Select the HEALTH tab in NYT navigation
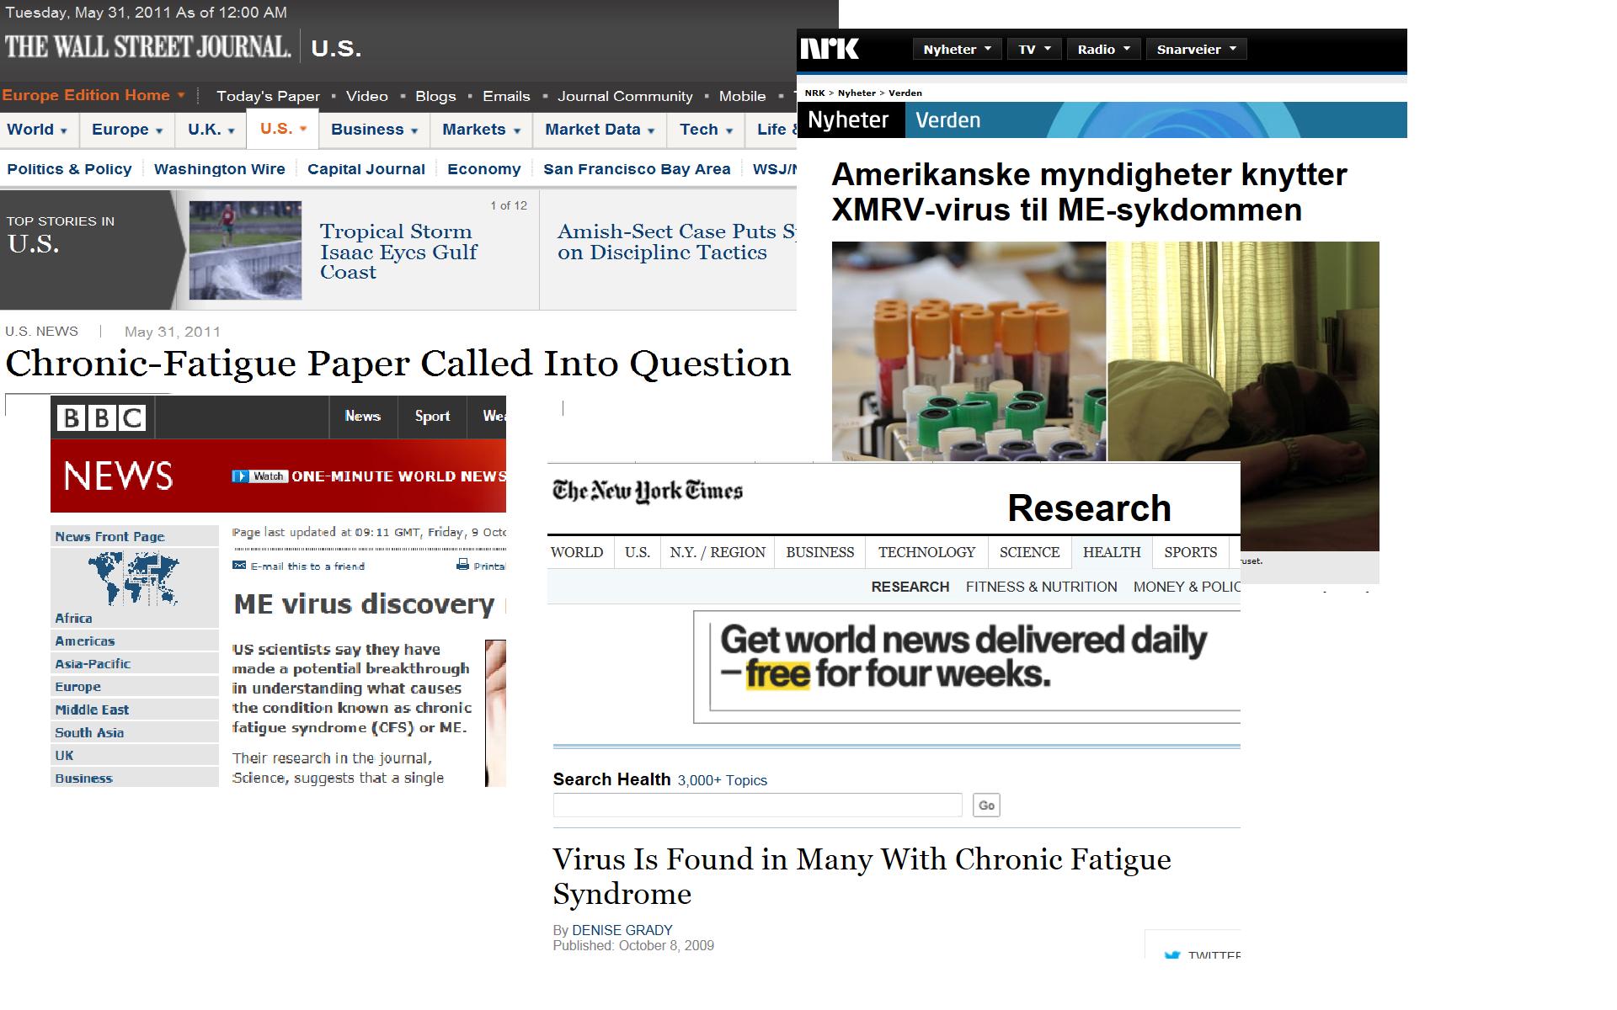This screenshot has height=1010, width=1617. click(x=1112, y=552)
